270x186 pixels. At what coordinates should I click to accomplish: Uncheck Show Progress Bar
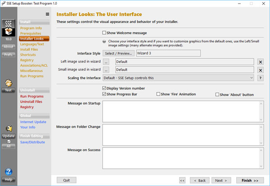[x=104, y=94]
